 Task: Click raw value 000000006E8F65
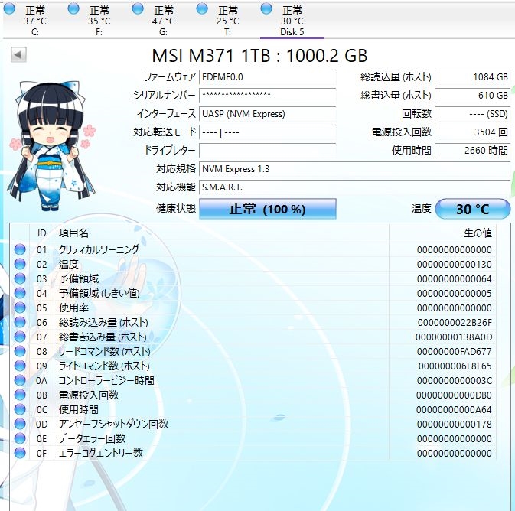(455, 366)
